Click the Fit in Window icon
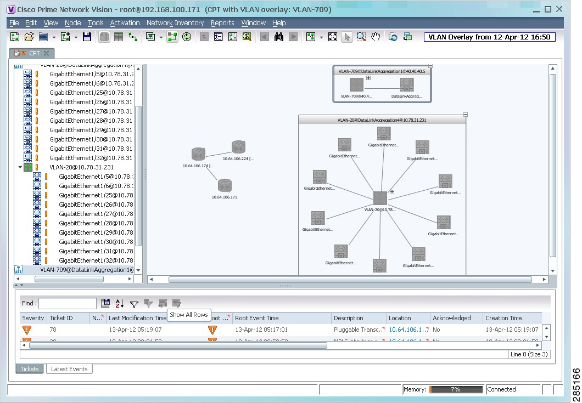 pos(333,37)
